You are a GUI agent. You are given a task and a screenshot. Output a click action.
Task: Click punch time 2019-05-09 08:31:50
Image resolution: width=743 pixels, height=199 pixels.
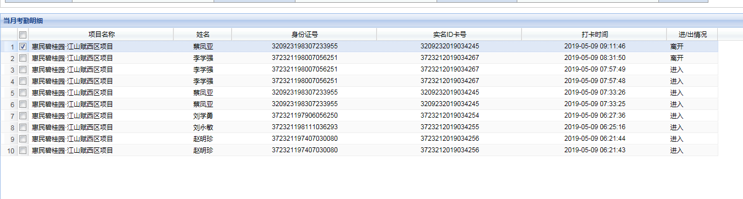click(x=594, y=58)
